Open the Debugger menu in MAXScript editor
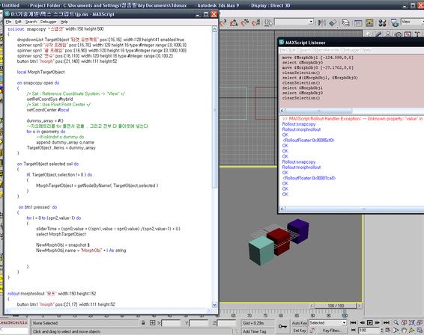 point(49,22)
